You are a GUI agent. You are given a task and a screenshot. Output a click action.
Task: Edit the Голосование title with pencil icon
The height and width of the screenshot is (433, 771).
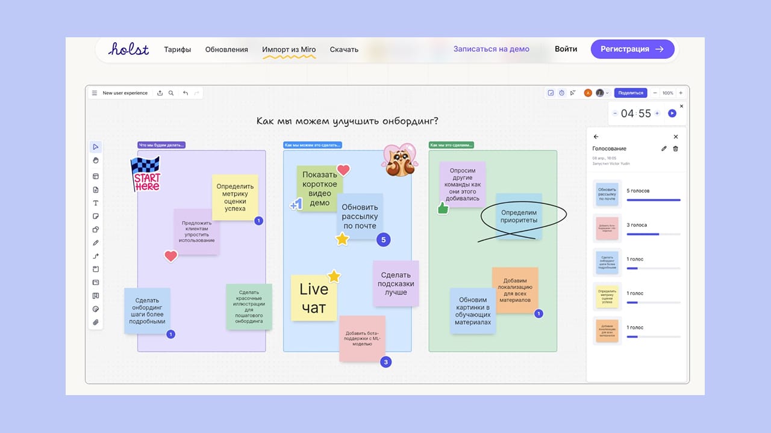664,149
